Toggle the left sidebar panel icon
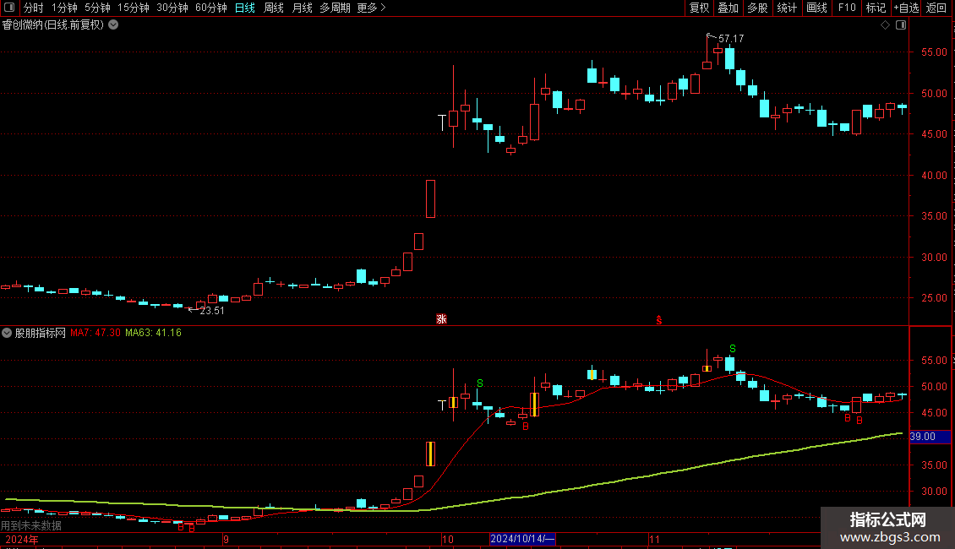Image resolution: width=955 pixels, height=549 pixels. (9, 8)
